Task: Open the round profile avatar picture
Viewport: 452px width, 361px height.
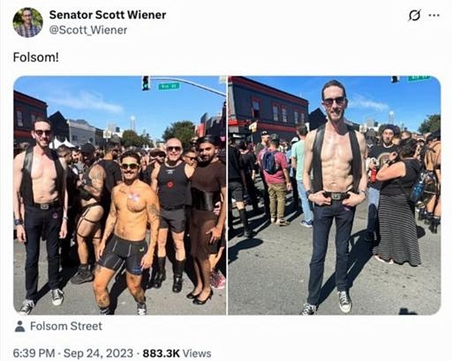Action: pyautogui.click(x=27, y=23)
